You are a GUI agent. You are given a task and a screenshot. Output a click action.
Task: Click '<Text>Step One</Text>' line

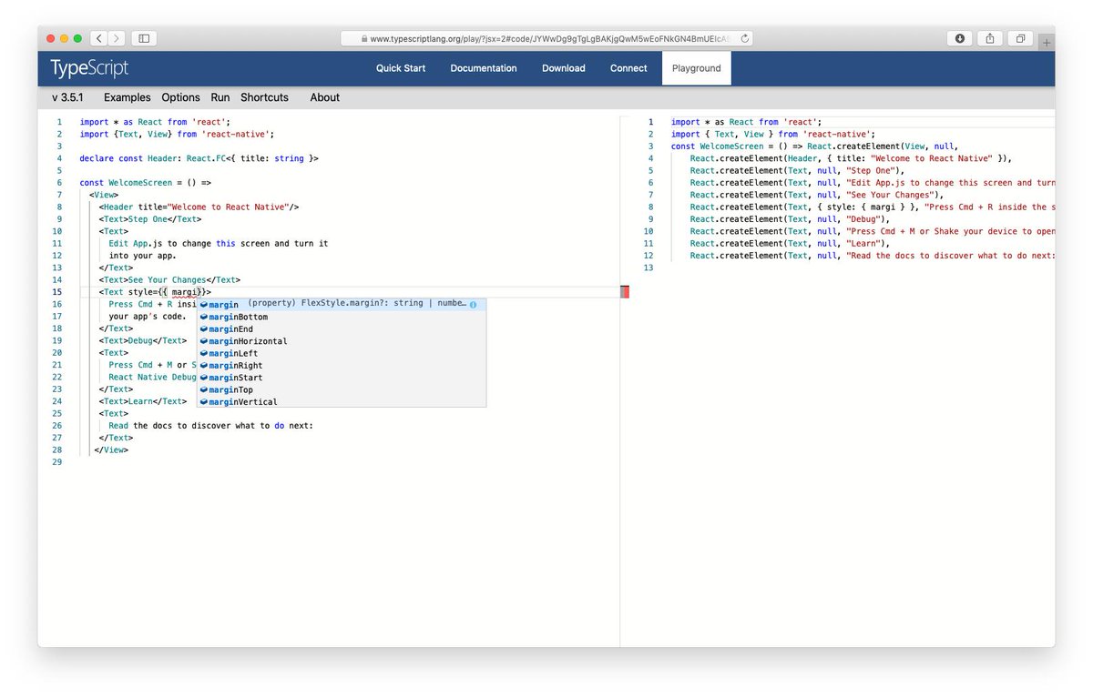point(150,219)
